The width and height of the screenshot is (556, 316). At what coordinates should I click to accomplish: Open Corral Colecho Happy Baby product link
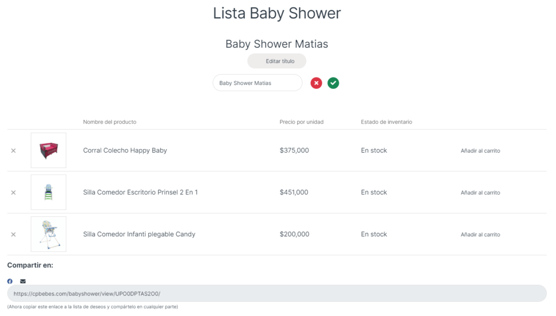[x=125, y=151]
